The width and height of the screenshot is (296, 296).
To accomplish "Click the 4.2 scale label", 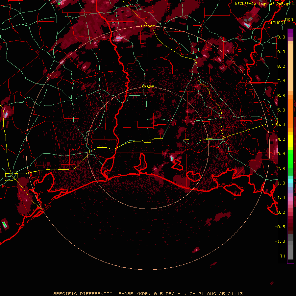I will point(281,139).
